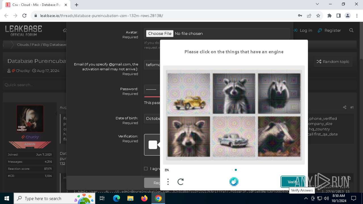363x204 pixels.
Task: Click the bottom-right badger captcha image
Action: pyautogui.click(x=279, y=137)
